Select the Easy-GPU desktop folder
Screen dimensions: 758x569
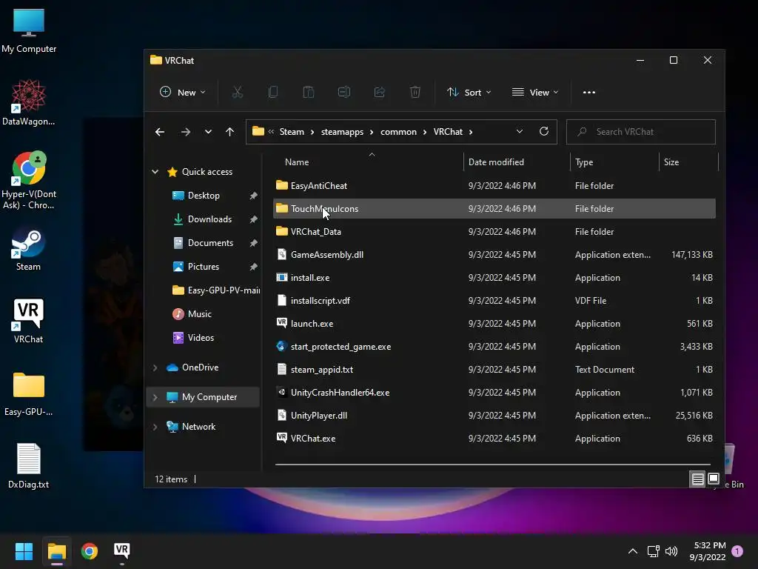tap(28, 394)
